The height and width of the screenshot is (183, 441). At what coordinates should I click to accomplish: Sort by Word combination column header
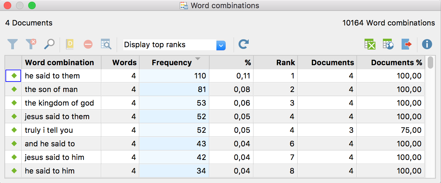(x=61, y=62)
